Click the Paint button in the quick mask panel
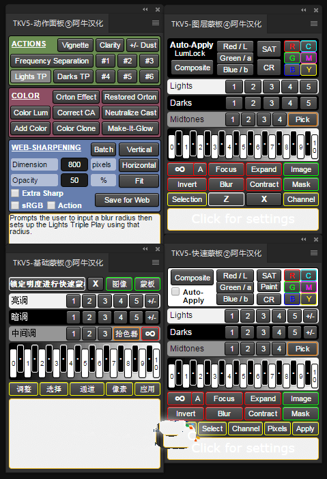Viewport: 327px width, 479px height. coord(269,287)
